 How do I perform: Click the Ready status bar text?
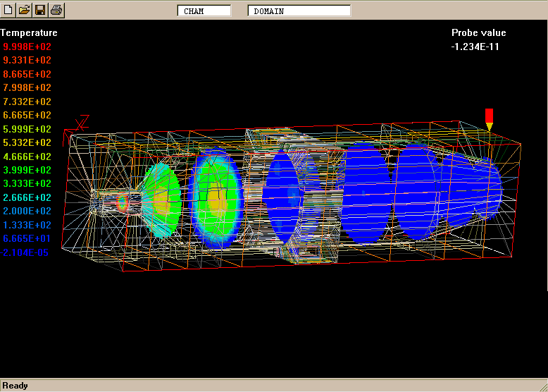16,386
